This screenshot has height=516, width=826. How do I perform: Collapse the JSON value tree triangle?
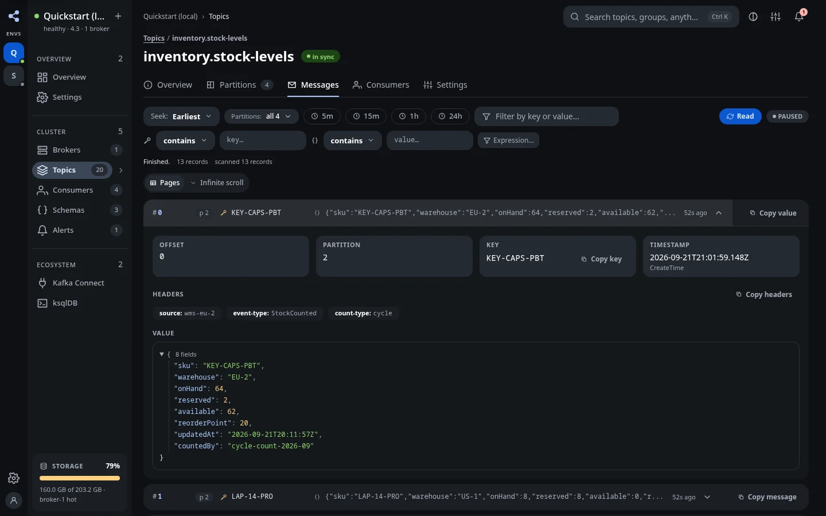pos(162,354)
